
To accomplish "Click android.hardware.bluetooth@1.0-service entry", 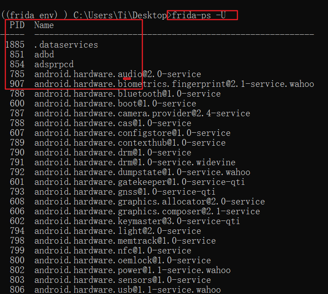I will 127,94.
